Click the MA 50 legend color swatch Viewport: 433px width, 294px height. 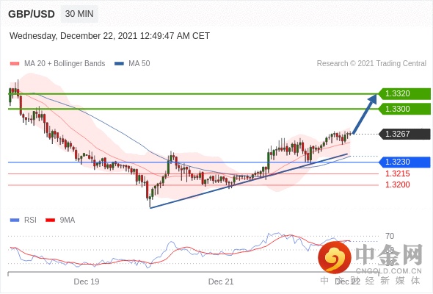[120, 64]
